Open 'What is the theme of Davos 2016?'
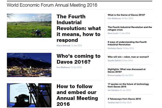Screen dimensions: 162x108 click(126, 15)
